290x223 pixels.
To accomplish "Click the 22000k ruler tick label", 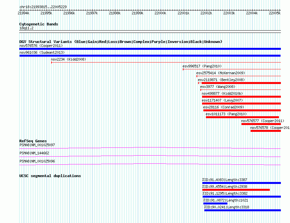I will tap(160, 13).
